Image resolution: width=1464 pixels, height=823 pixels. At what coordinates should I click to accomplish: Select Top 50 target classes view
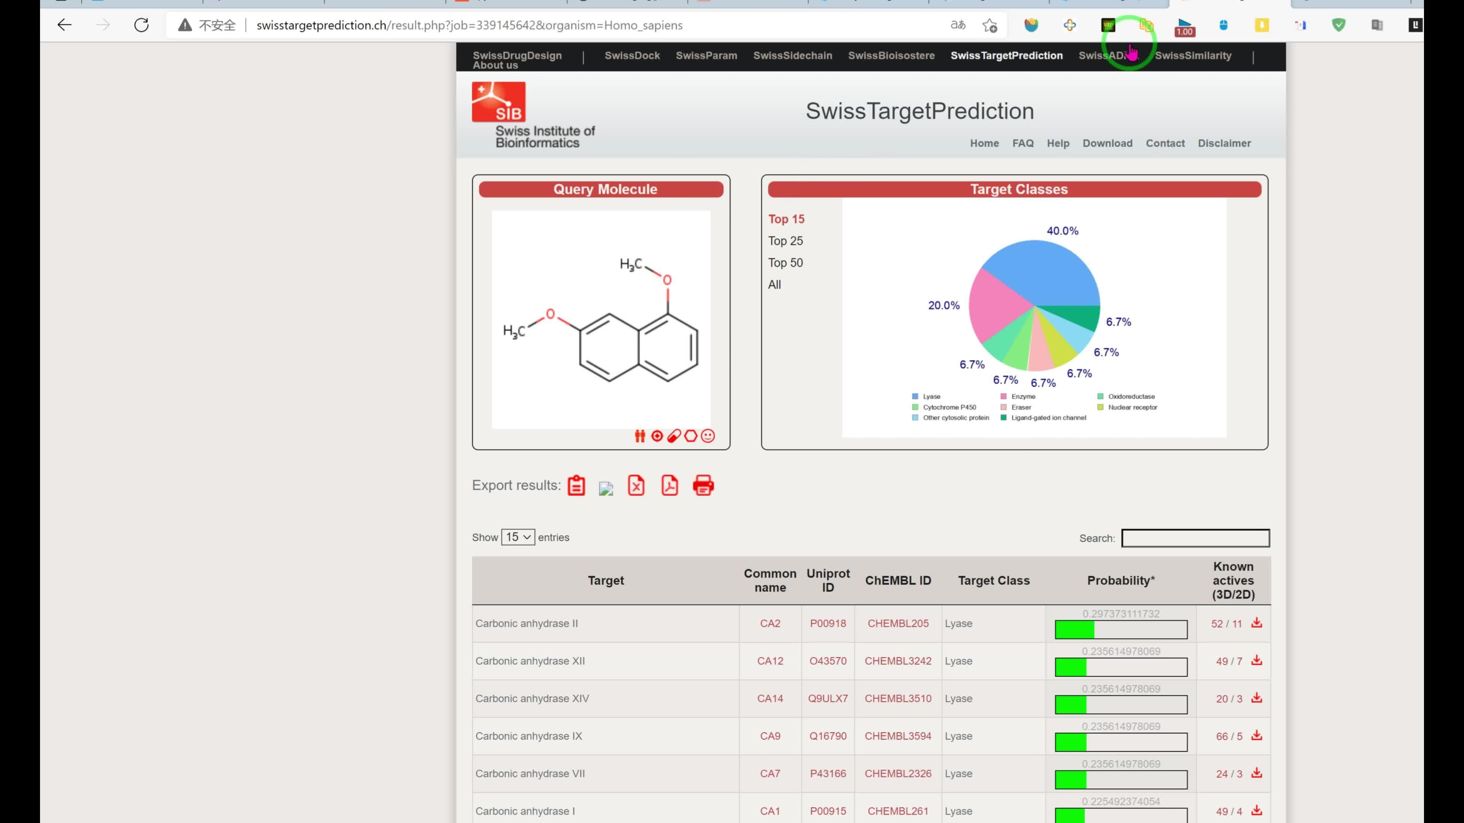(x=785, y=263)
